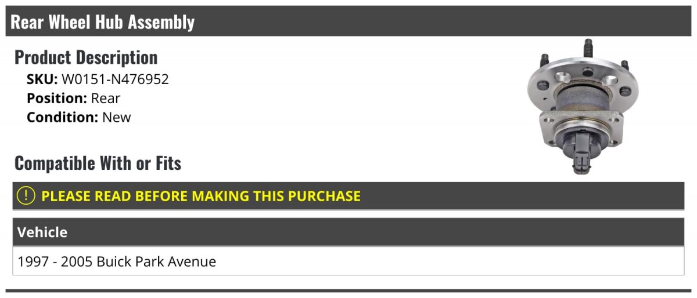Select the Compatible With or Fits heading
Viewport: 697px width, 298px height.
98,163
